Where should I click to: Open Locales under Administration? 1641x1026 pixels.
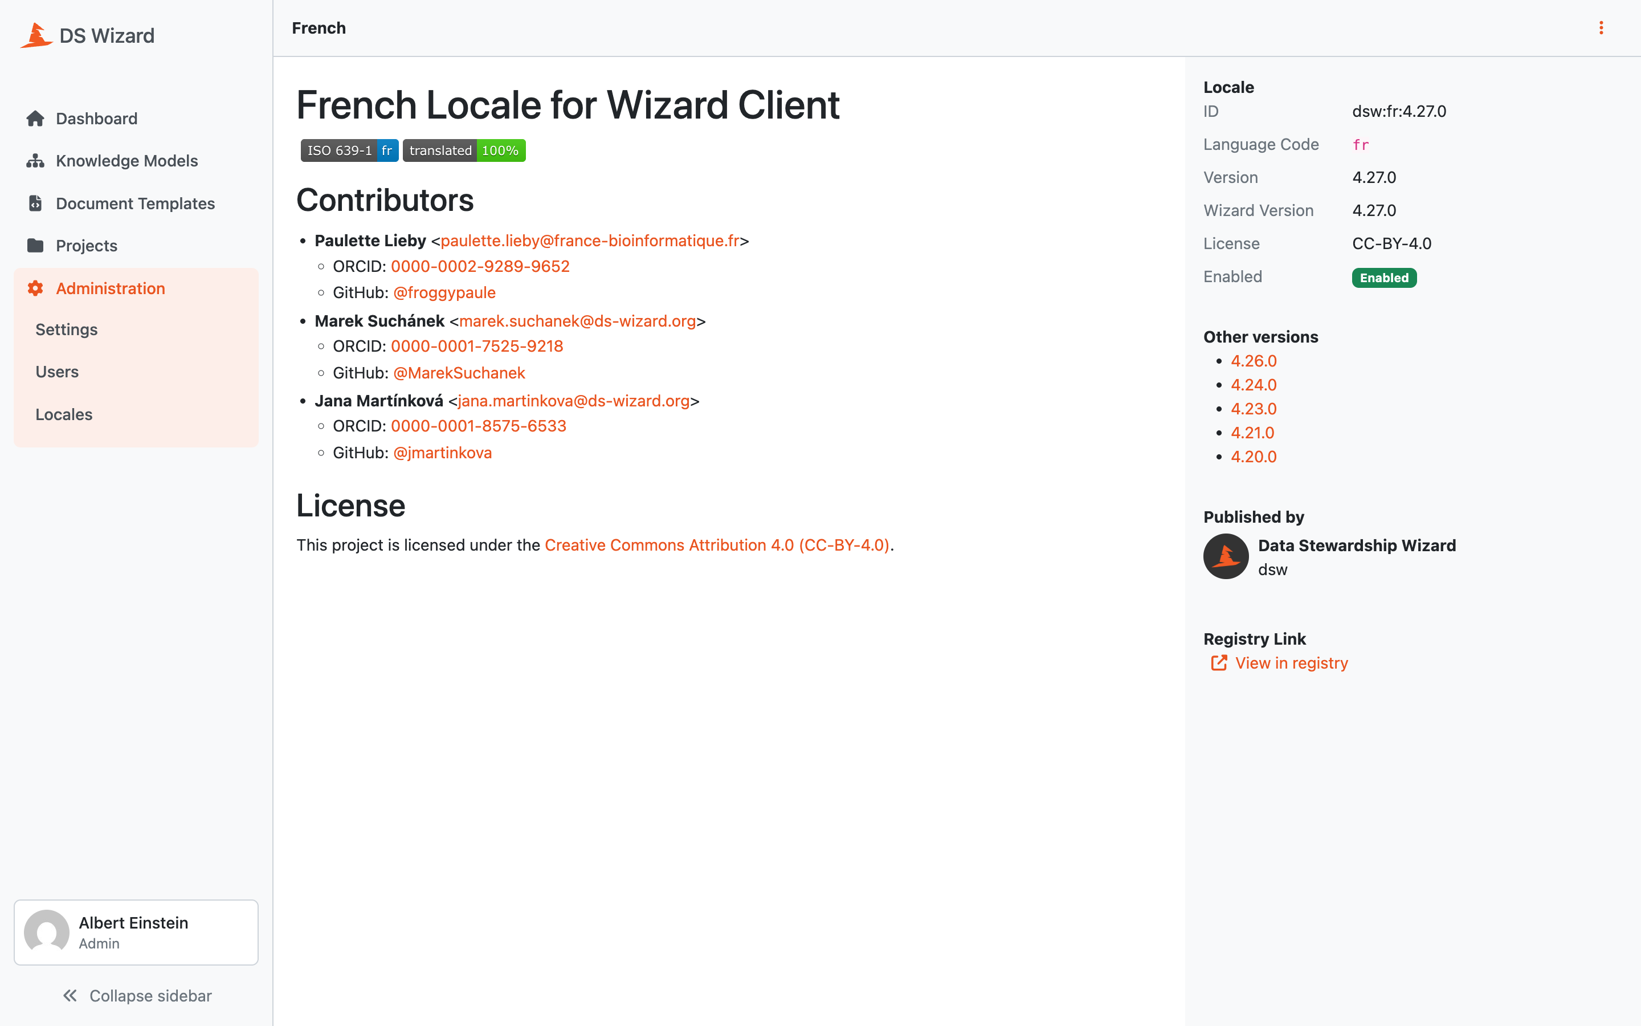pyautogui.click(x=64, y=414)
